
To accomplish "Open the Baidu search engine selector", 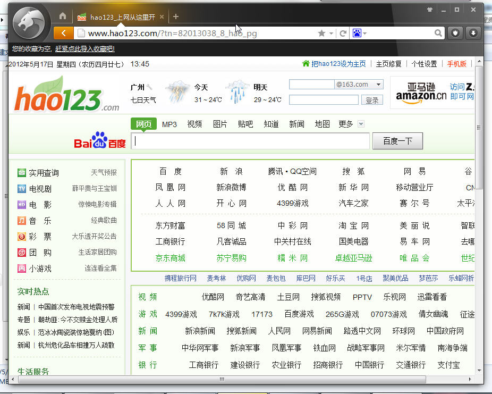I will pyautogui.click(x=359, y=33).
